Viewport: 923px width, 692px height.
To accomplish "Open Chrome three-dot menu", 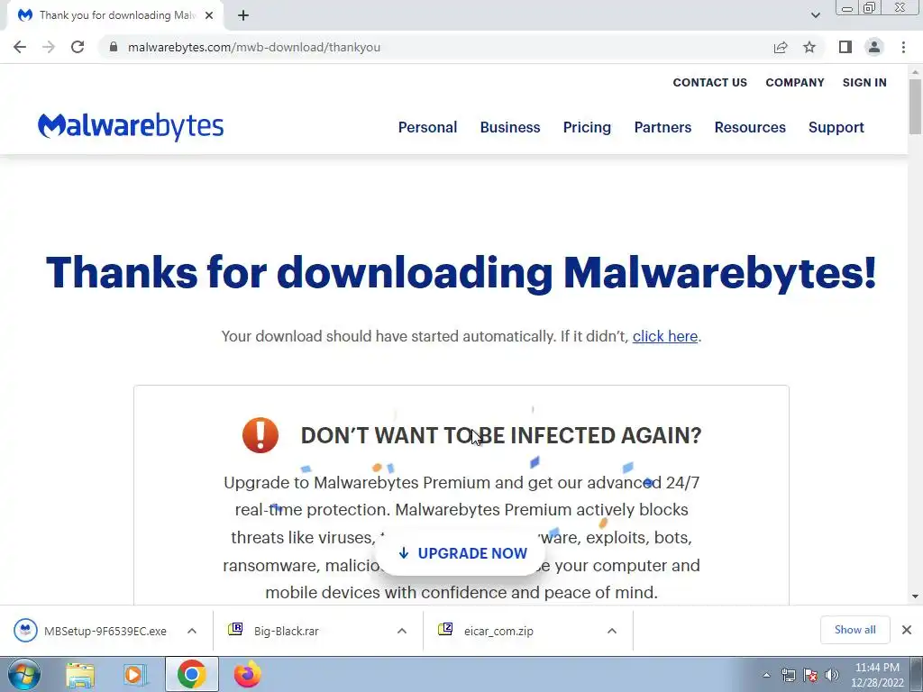I will [903, 47].
